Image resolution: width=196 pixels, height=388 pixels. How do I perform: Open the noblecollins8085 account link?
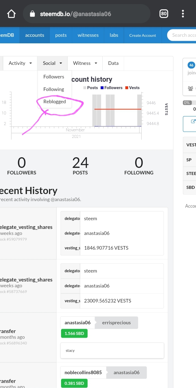click(83, 372)
